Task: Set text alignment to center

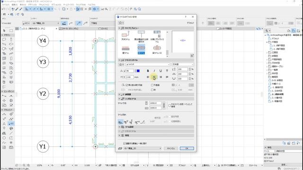Action: [154, 77]
